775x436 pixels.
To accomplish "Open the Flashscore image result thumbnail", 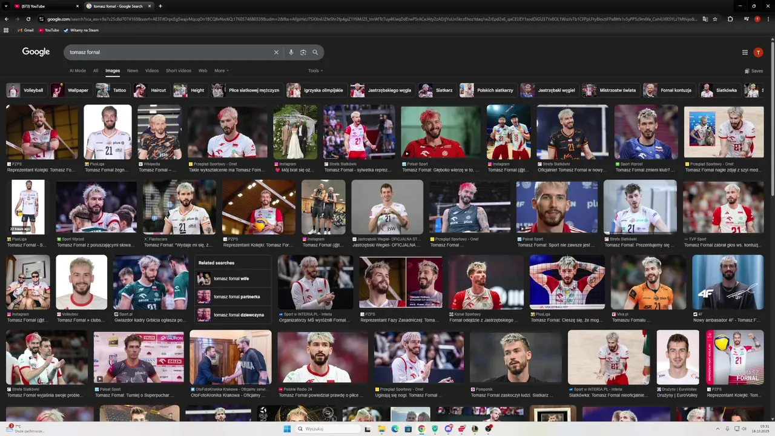I will coord(180,207).
